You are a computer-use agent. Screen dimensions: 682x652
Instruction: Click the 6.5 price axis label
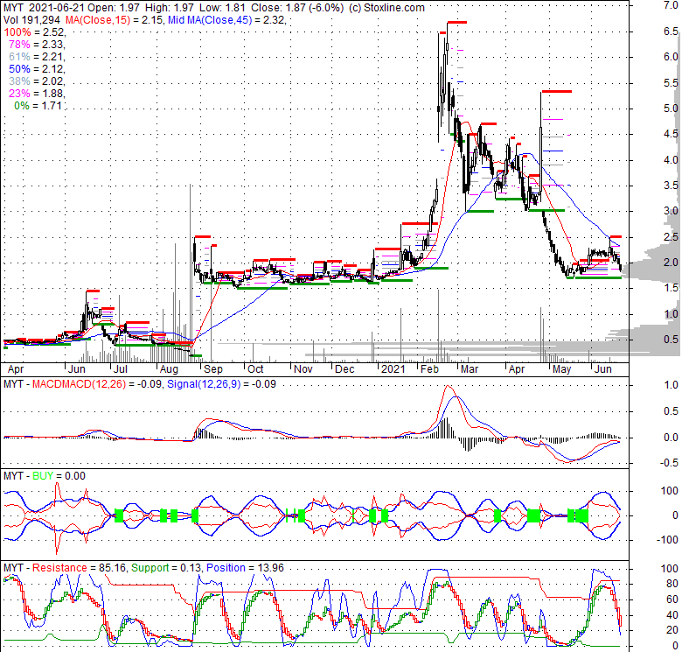point(671,32)
